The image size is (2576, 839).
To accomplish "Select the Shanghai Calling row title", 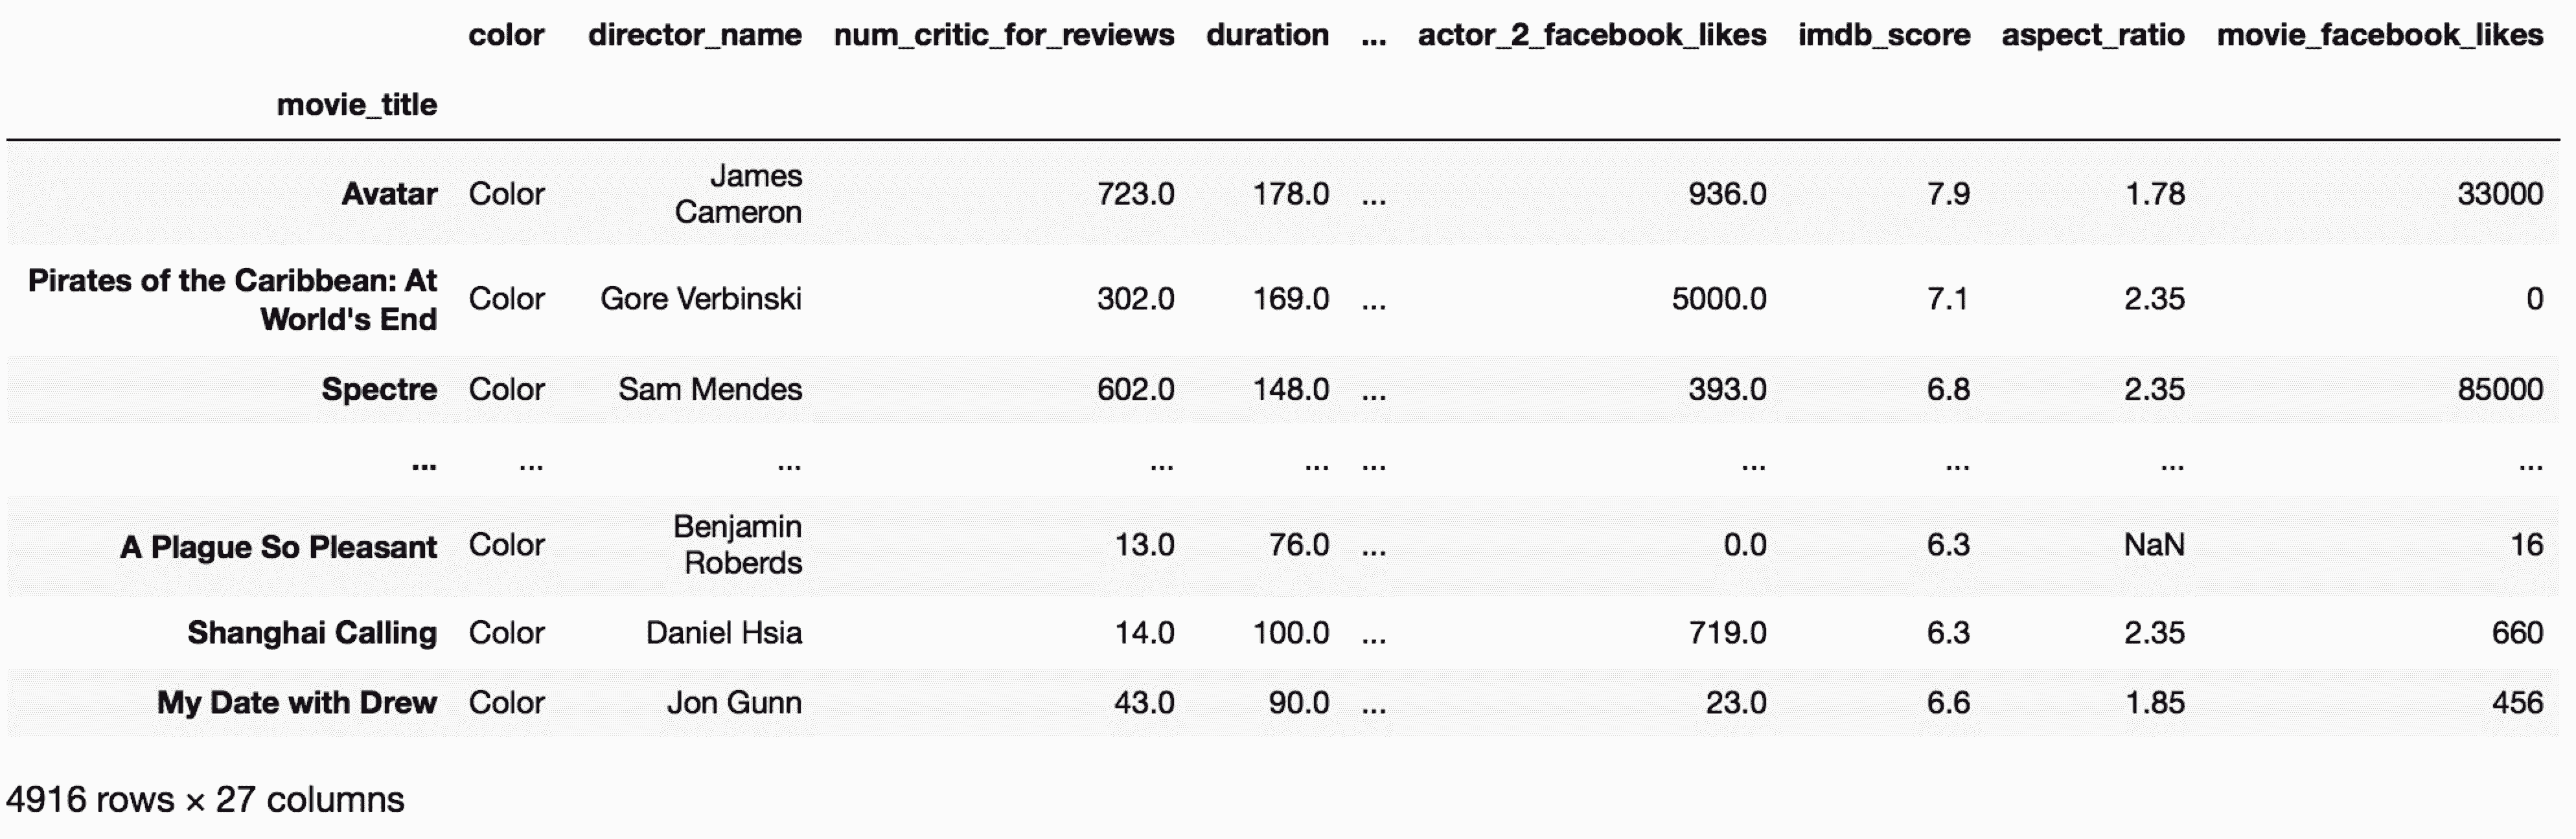I will [x=312, y=633].
